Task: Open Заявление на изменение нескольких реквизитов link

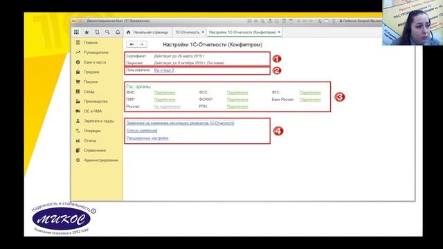Action: (x=180, y=123)
